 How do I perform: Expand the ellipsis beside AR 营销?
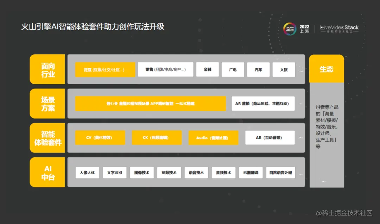301,104
